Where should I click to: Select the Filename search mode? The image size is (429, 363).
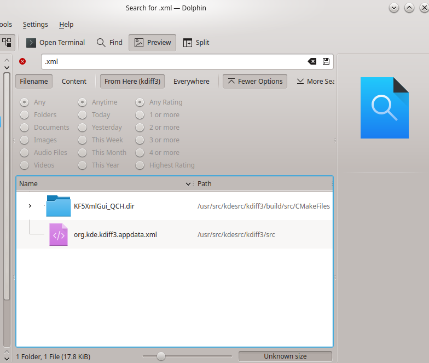(34, 81)
